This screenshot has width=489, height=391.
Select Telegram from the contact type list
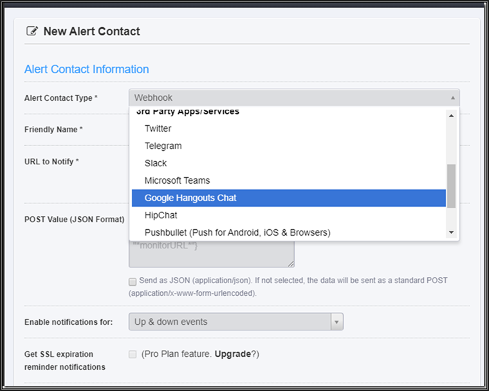(289, 146)
